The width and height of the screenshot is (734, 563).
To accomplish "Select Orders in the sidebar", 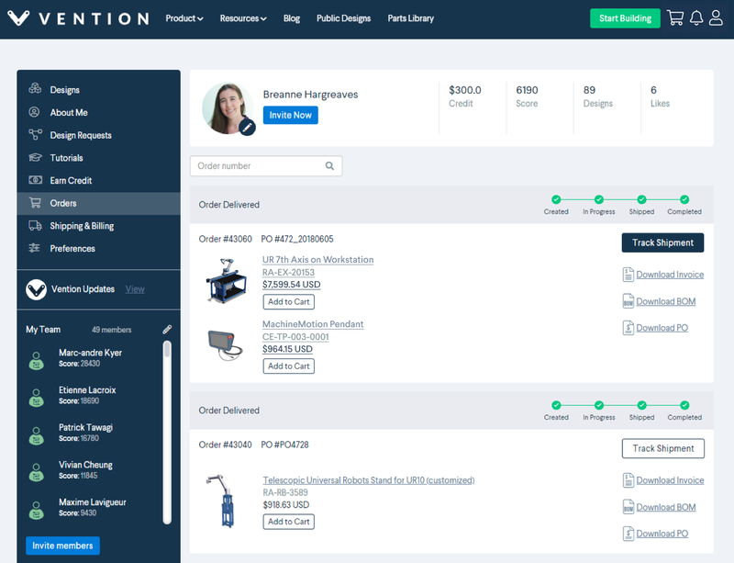I will pos(98,203).
